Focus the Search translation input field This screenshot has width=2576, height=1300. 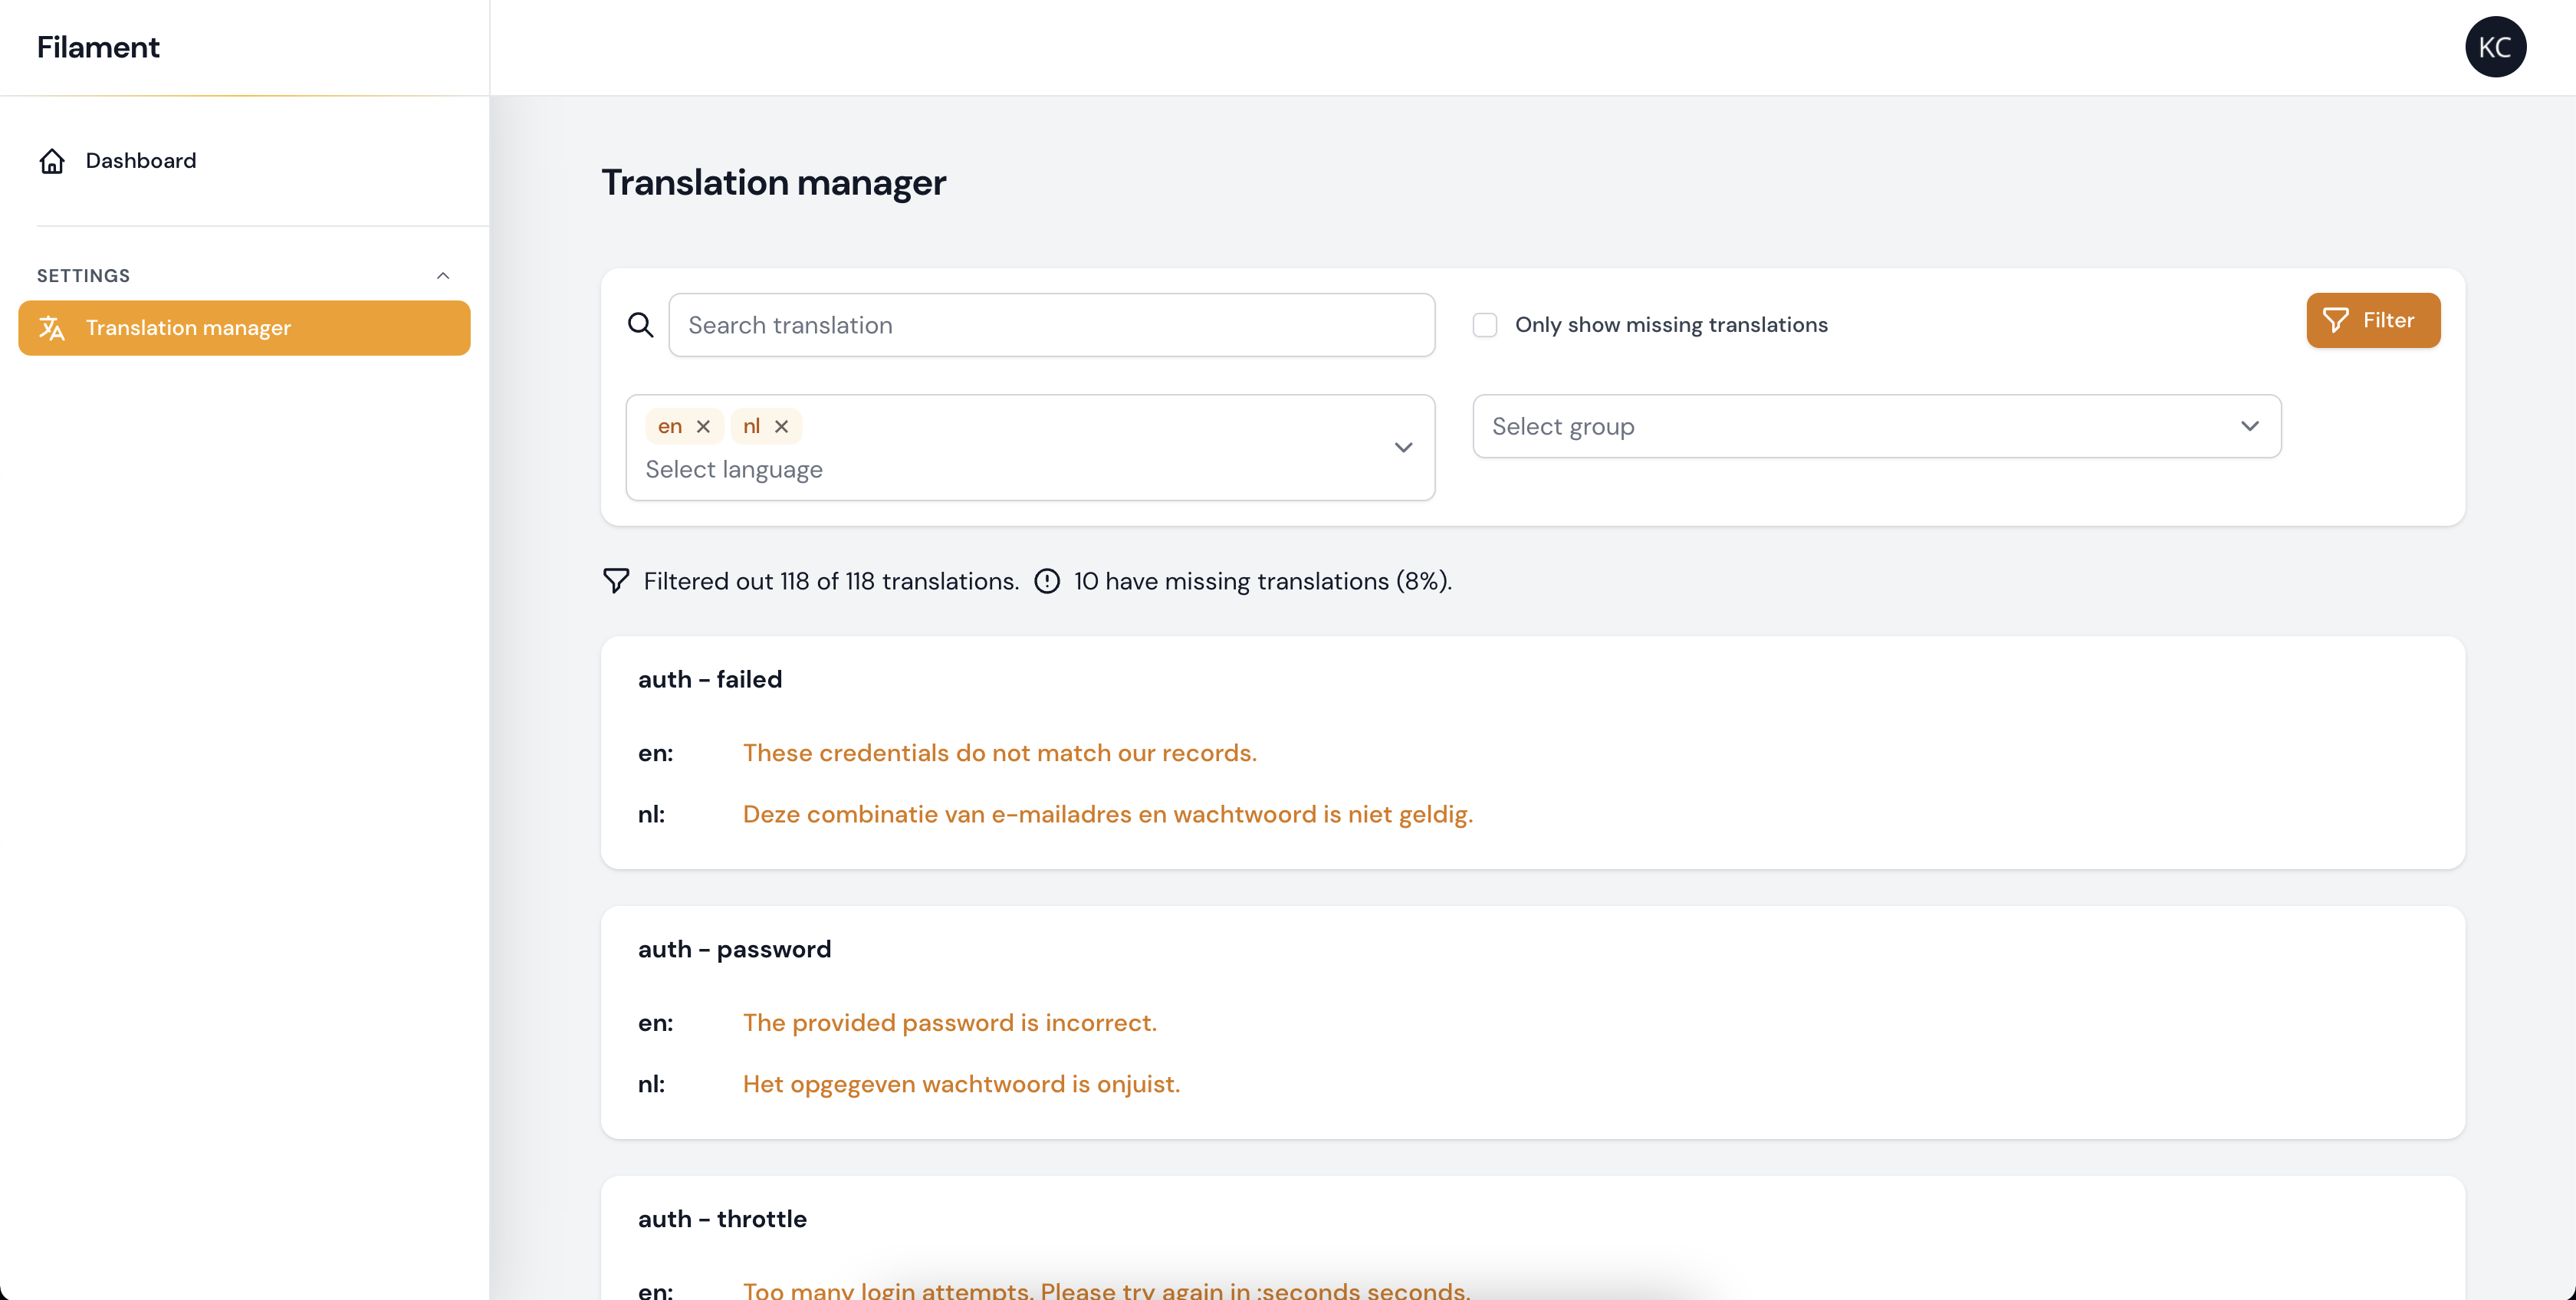[1051, 325]
